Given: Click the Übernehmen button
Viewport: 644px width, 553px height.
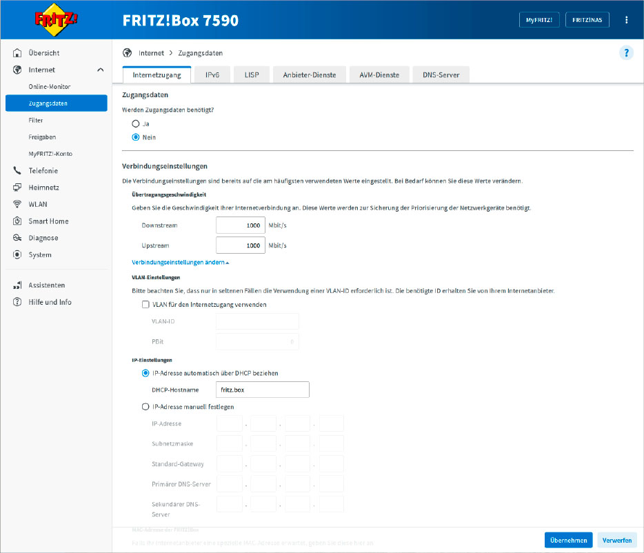Looking at the screenshot, I should click(x=568, y=541).
